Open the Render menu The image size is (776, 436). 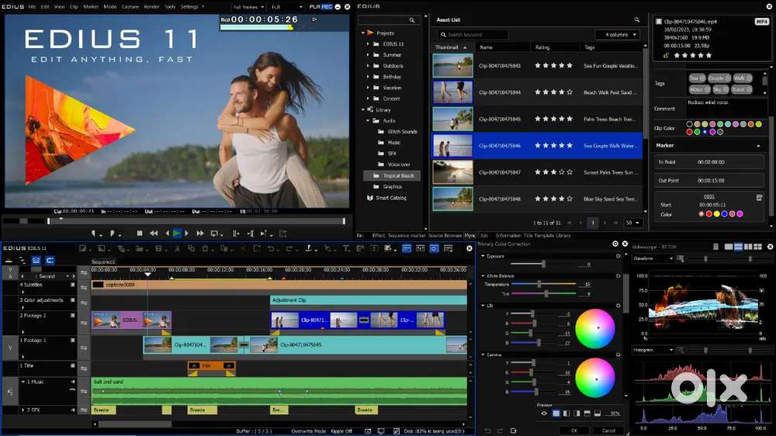tap(151, 7)
